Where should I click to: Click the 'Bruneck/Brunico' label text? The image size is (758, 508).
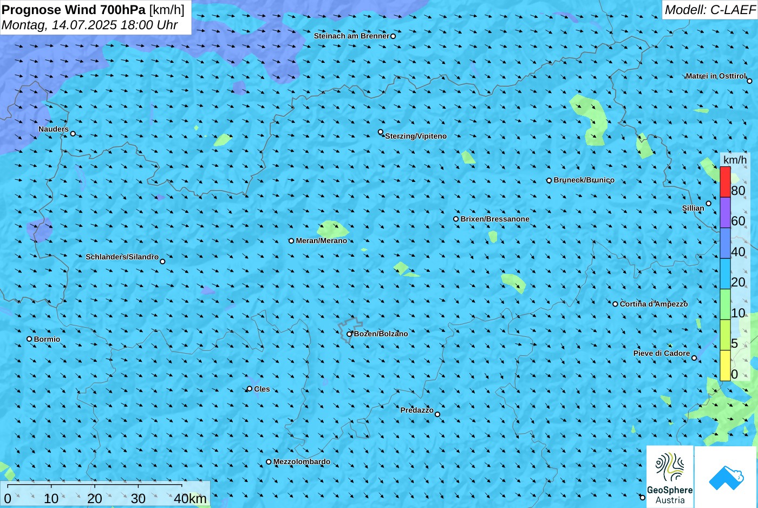[x=584, y=180]
